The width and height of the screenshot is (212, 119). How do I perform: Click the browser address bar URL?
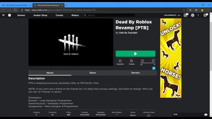(60, 10)
